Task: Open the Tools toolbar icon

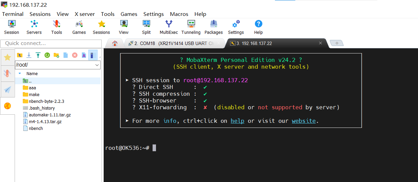Action: coord(56,27)
